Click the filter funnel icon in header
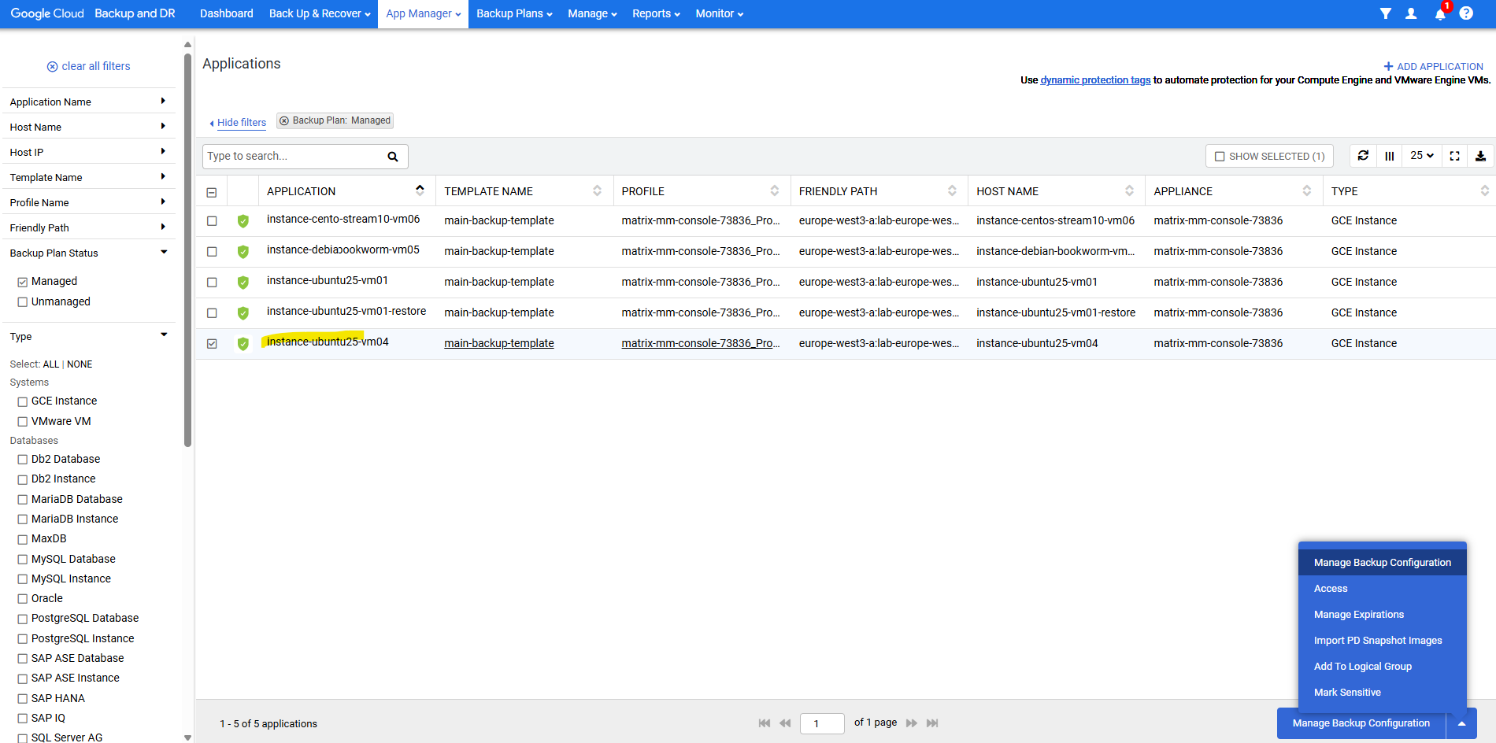1496x743 pixels. click(x=1385, y=13)
